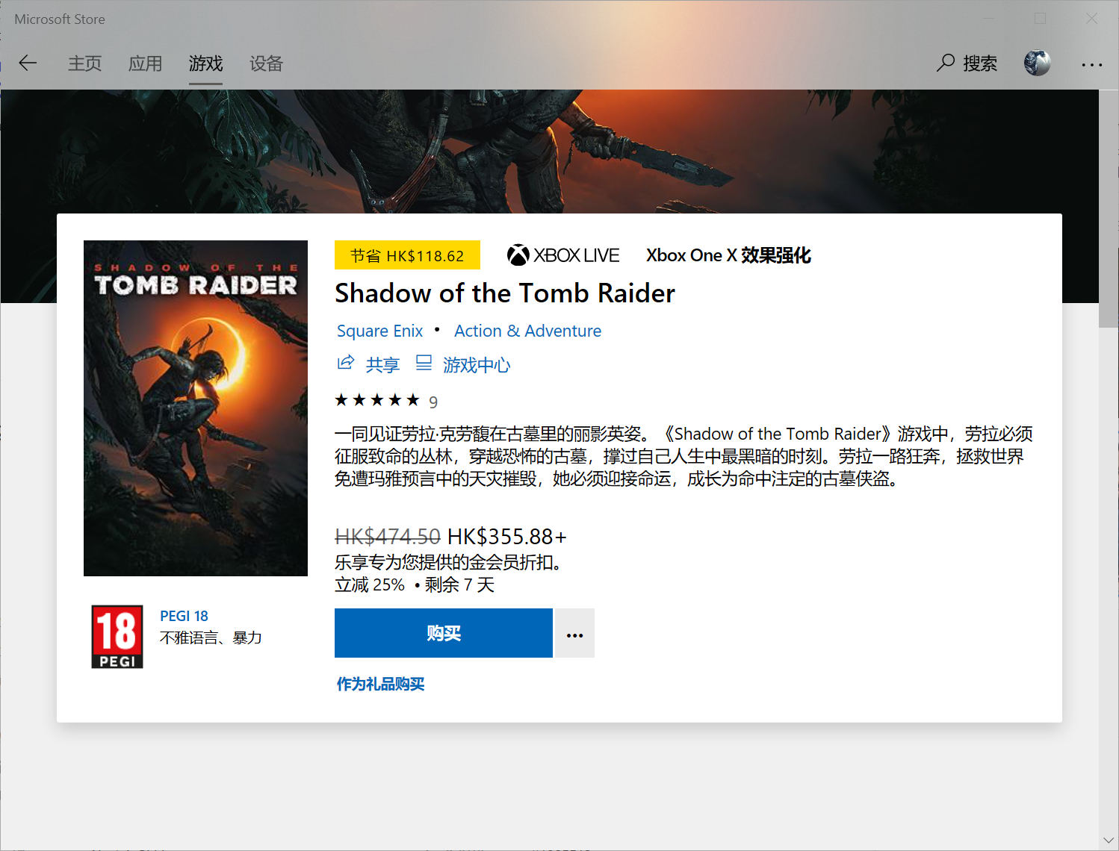Go back with the back arrow
The width and height of the screenshot is (1119, 851).
(x=28, y=63)
